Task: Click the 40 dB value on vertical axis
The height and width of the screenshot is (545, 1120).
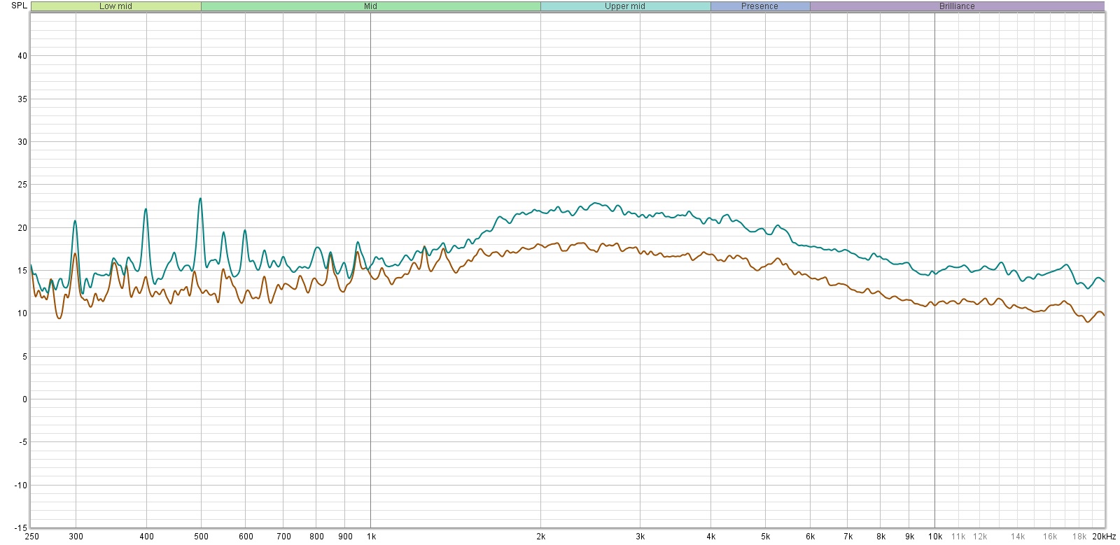Action: 22,56
